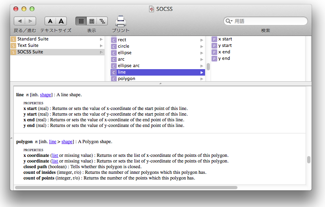
Task: Expand the Text Suite arrow
Action: click(101, 46)
